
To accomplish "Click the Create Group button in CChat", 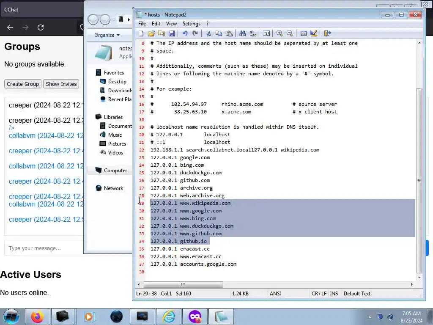I will [x=23, y=84].
